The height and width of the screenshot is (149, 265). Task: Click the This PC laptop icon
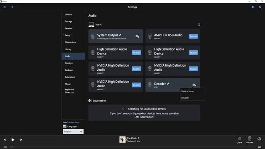coord(91,25)
